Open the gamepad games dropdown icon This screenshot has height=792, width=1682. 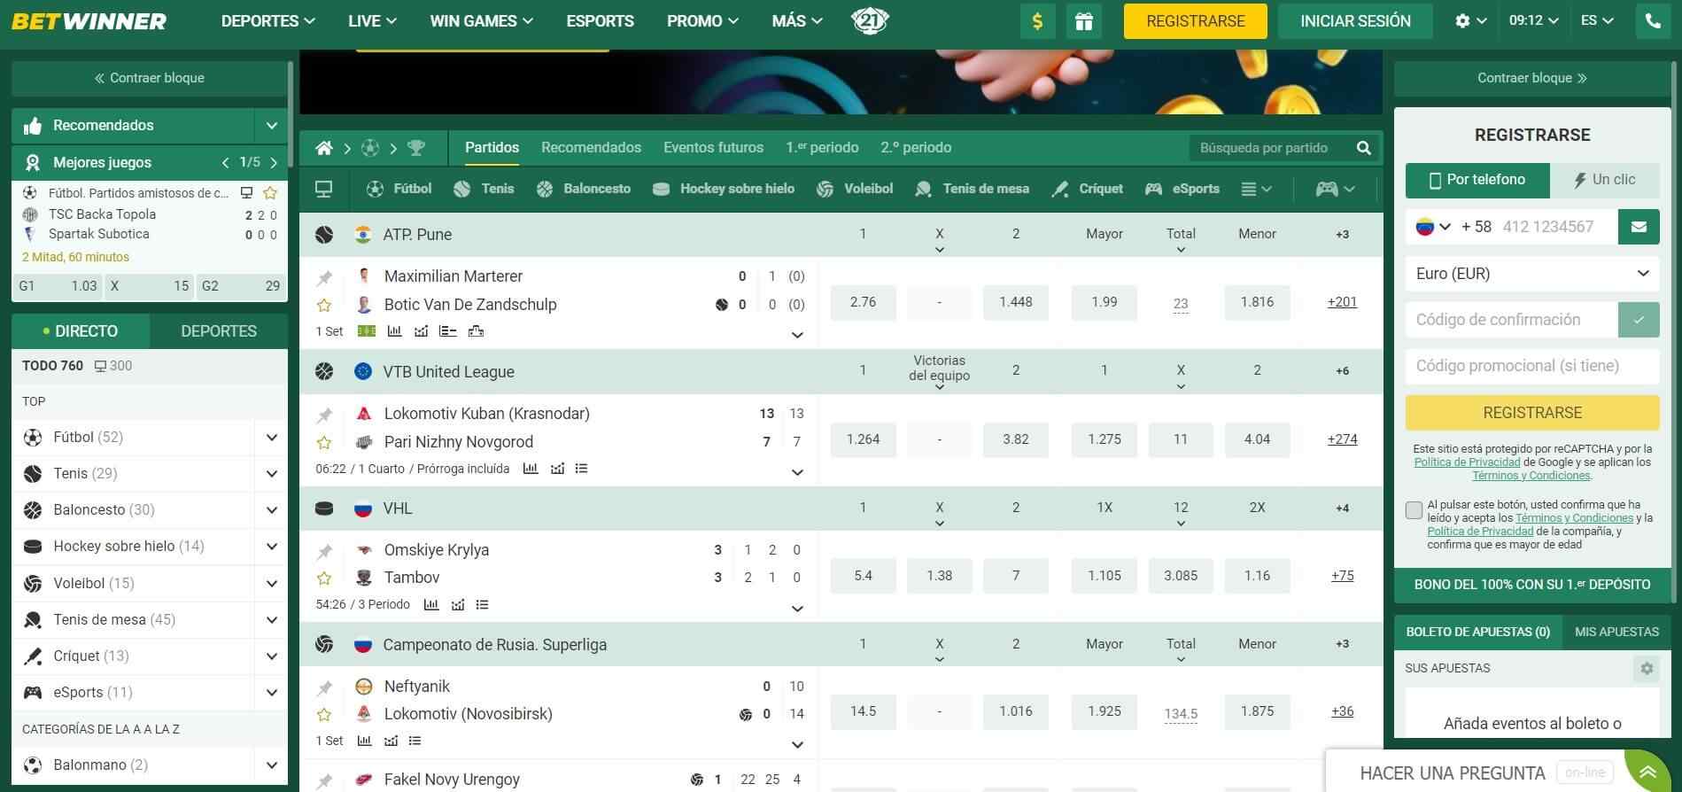coord(1335,189)
